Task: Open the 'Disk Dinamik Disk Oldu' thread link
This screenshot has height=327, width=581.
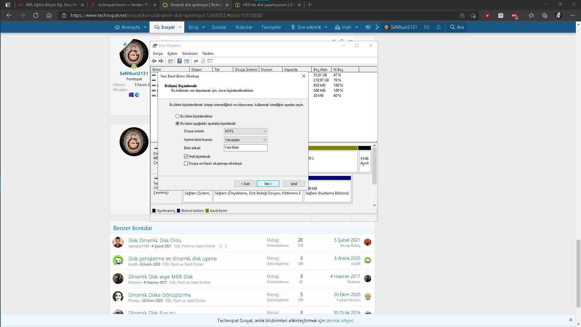Action: click(x=155, y=240)
